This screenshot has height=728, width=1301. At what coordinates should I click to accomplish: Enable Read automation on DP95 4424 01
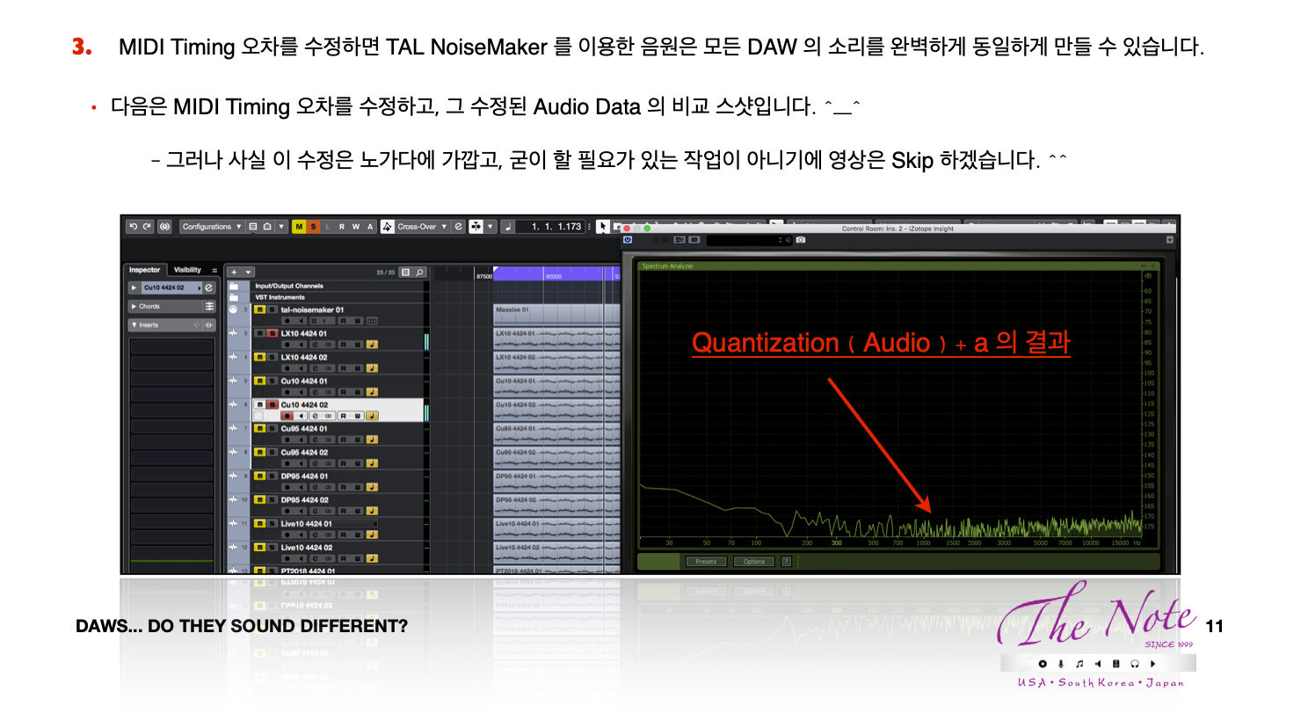(343, 487)
